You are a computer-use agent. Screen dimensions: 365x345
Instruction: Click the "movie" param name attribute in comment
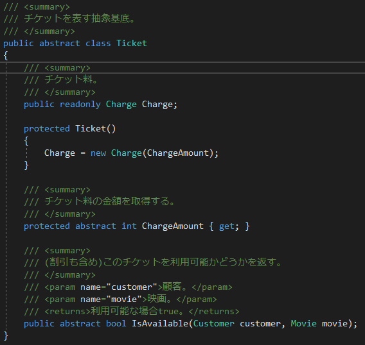tap(124, 299)
